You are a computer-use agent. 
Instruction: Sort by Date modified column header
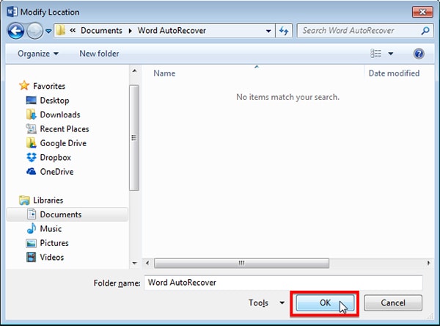point(394,73)
